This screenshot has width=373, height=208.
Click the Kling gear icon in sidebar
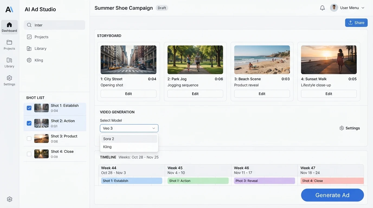pos(29,60)
